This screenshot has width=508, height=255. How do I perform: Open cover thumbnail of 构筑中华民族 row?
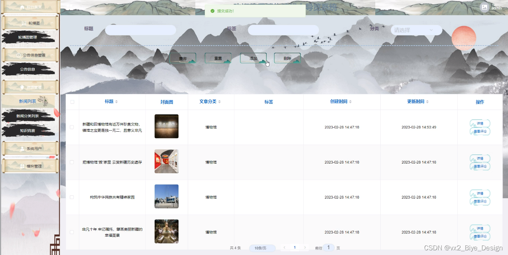point(166,196)
